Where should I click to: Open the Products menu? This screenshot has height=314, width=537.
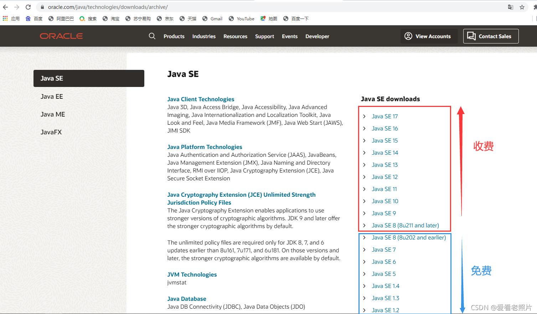click(x=174, y=36)
